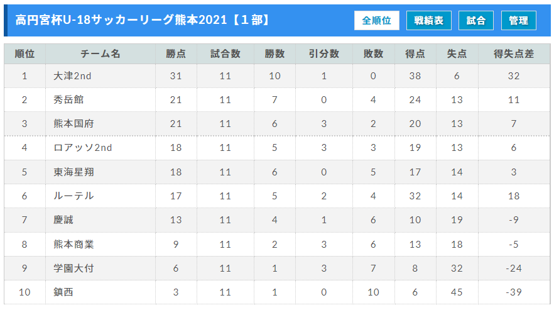Select team 熊本国府 in the table

73,124
